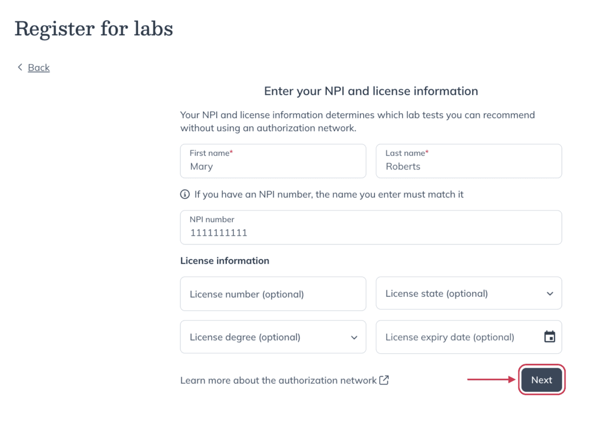Click the external link icon beside authorization network

[x=384, y=380]
